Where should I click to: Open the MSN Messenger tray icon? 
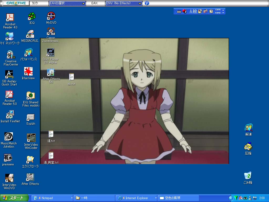pyautogui.click(x=250, y=198)
